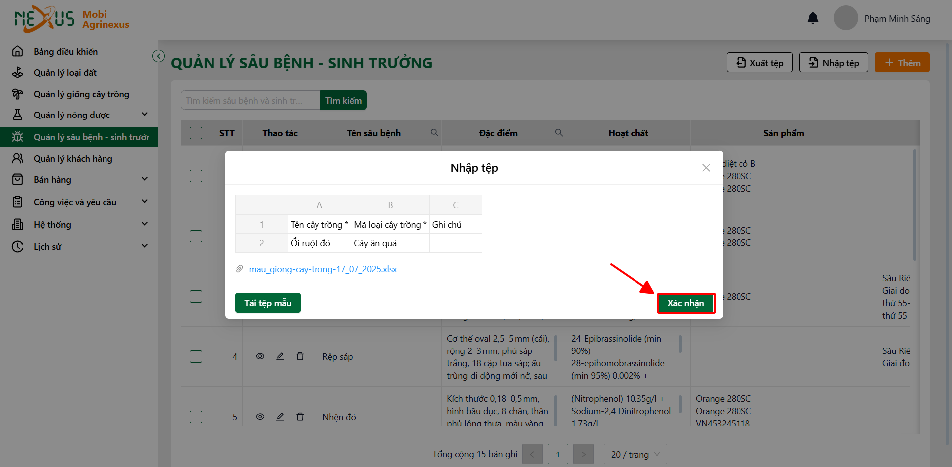Click the Mã loại cây trồng * header cell
The image size is (952, 467).
pos(390,225)
